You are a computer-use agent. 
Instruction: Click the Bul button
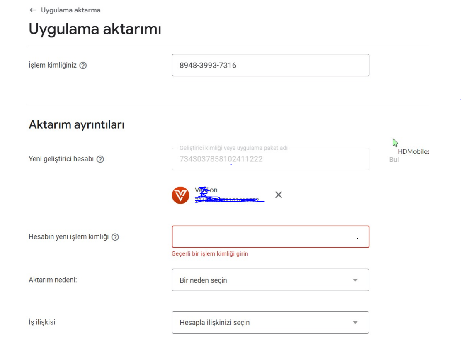point(394,160)
